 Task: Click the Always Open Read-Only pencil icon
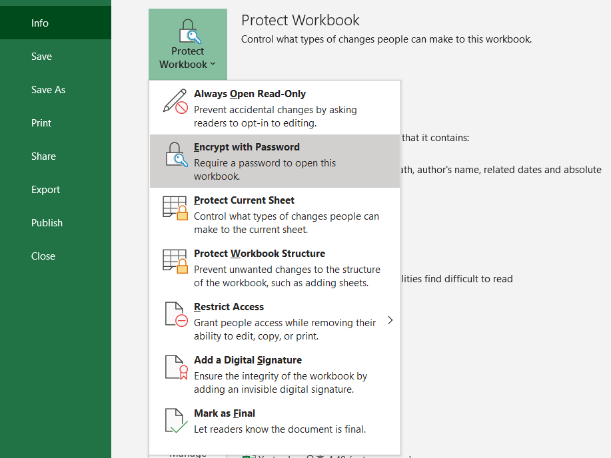coord(175,101)
